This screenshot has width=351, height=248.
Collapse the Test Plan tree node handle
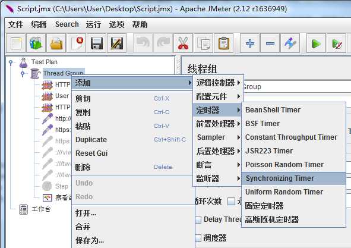[11, 62]
